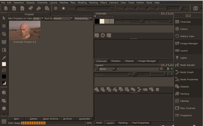The image size is (203, 126).
Task: Toggle the Color pressure checkbox
Action: (x=126, y=8)
